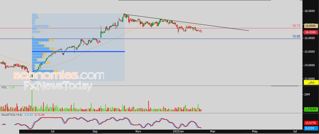Select the SlowSTO(3,14,3) indicator title
This screenshot has width=319, height=134.
(x=11, y=115)
